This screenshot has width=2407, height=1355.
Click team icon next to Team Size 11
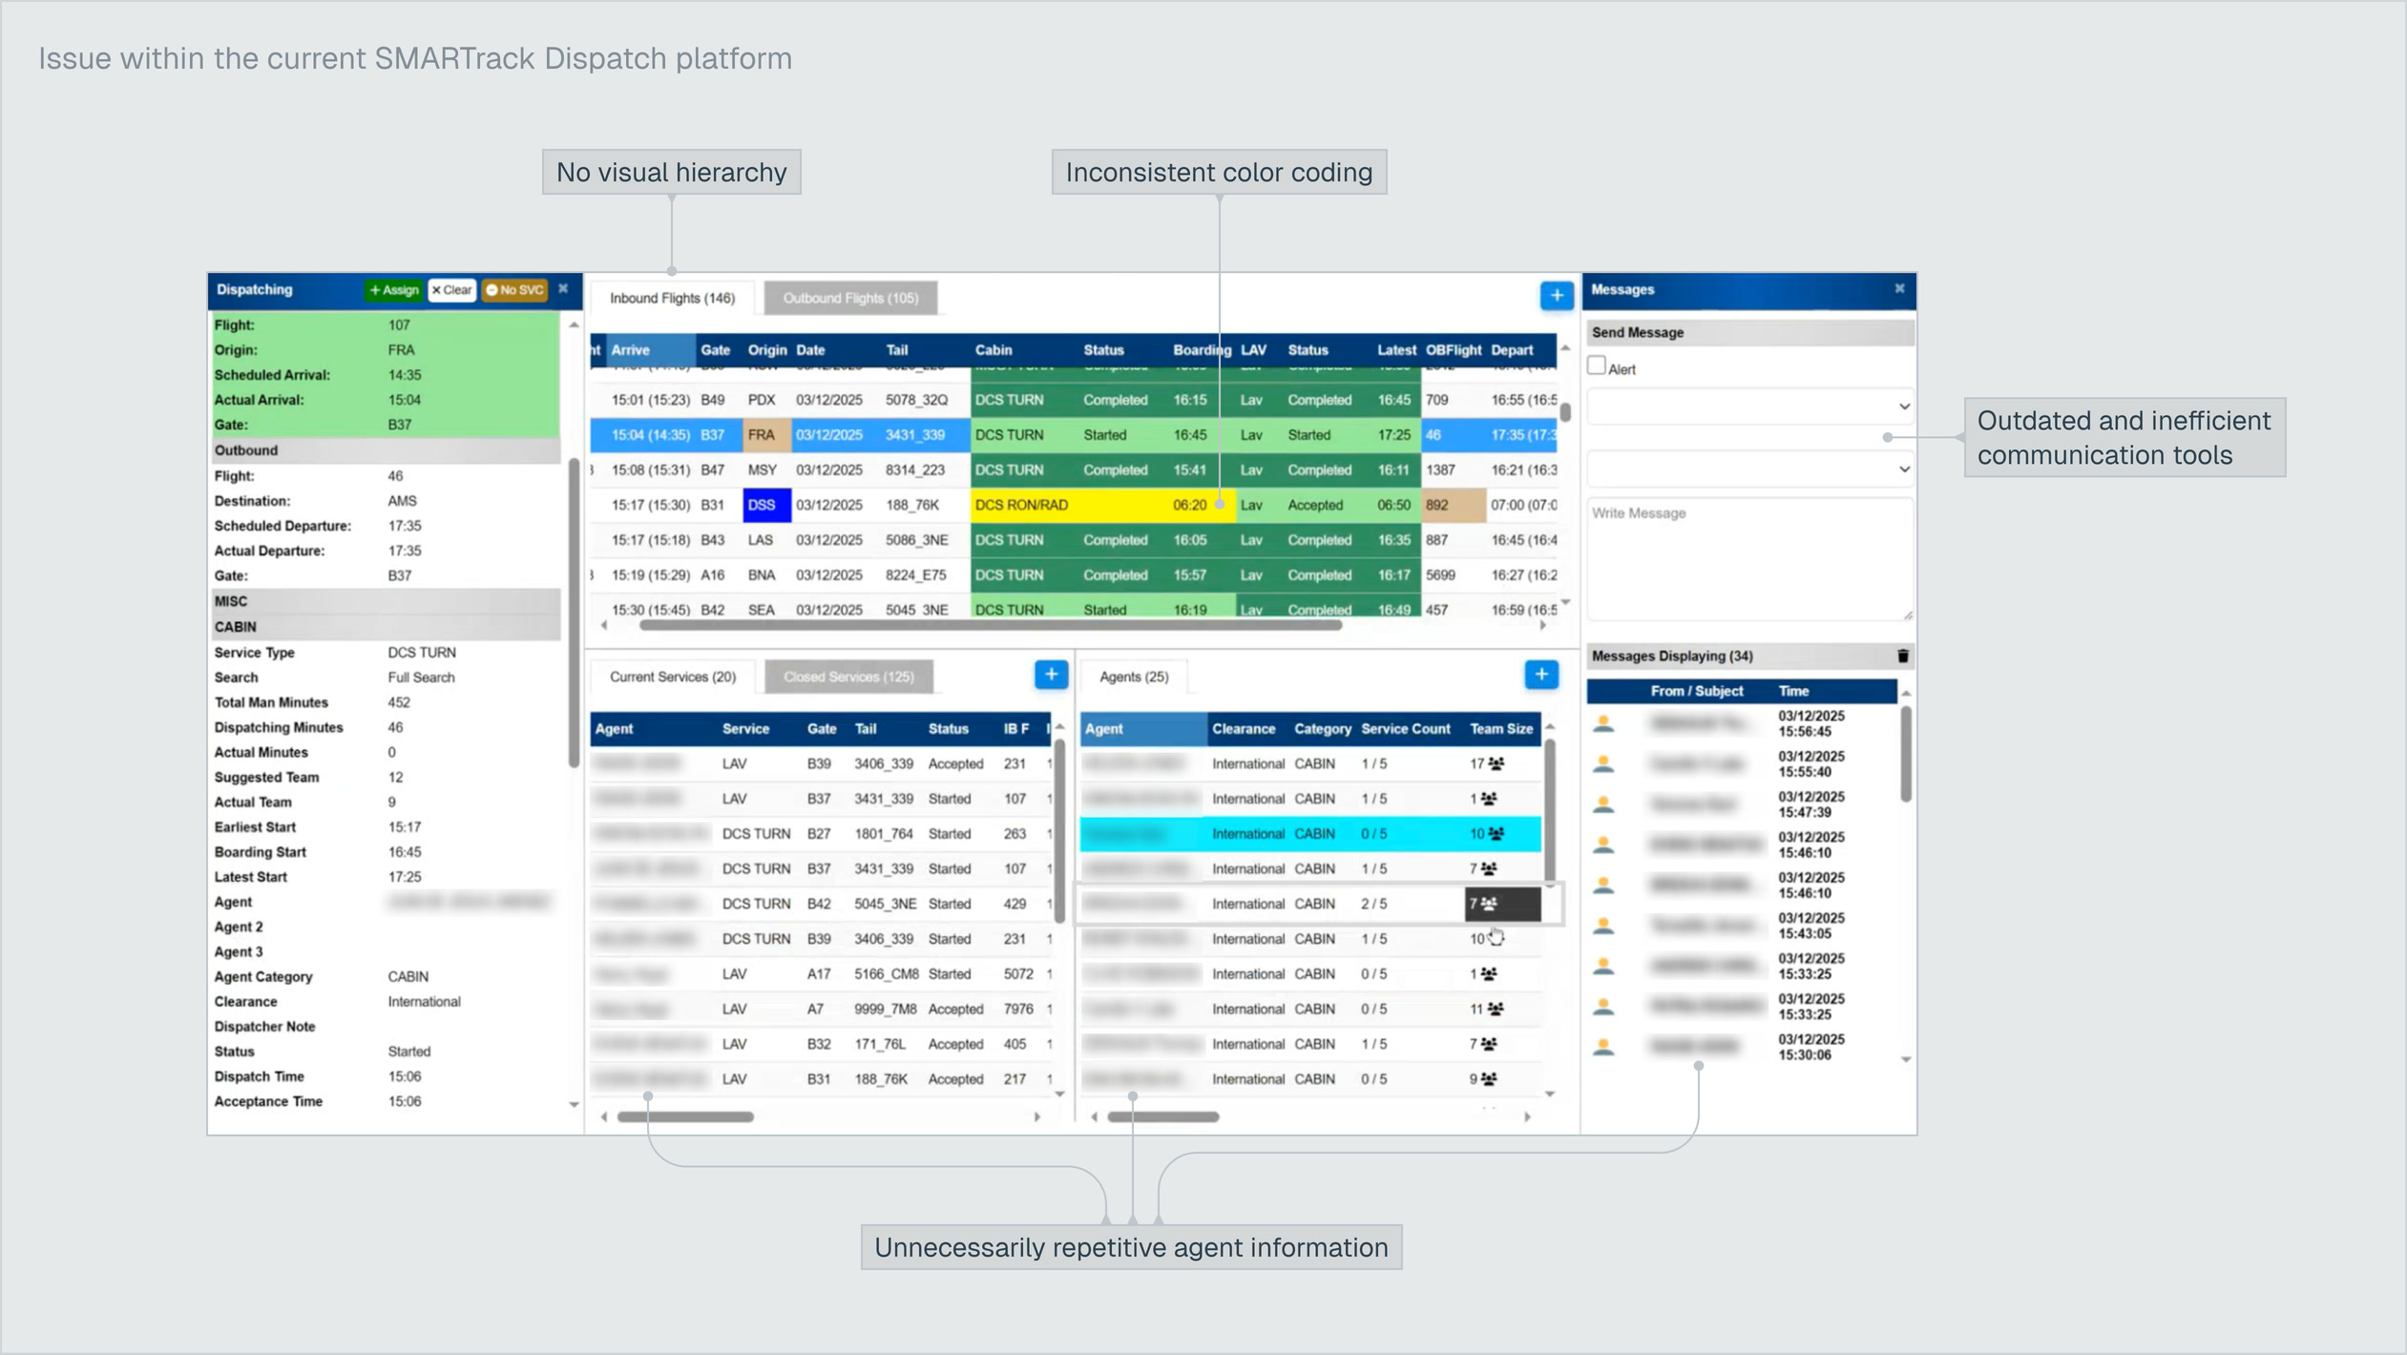coord(1497,1010)
